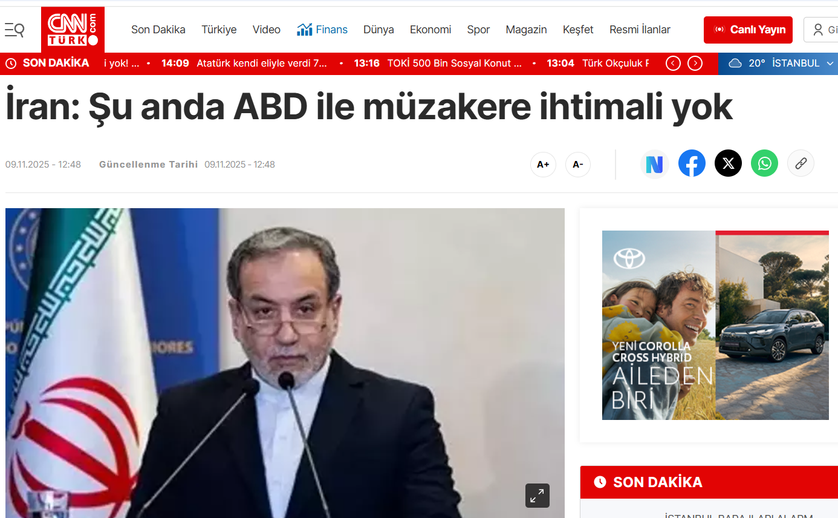Viewport: 838px width, 518px height.
Task: Expand the article photo to fullscreen
Action: pos(537,496)
